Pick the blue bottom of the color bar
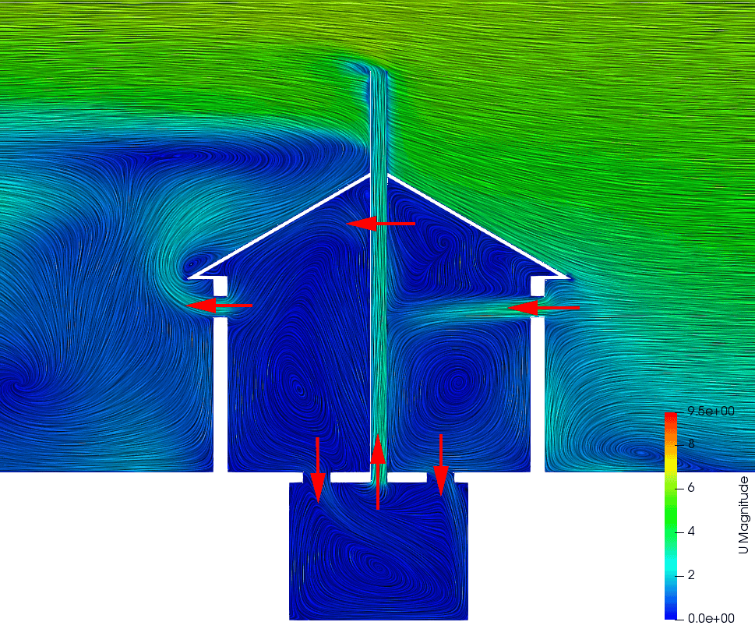The width and height of the screenshot is (755, 629). click(671, 613)
